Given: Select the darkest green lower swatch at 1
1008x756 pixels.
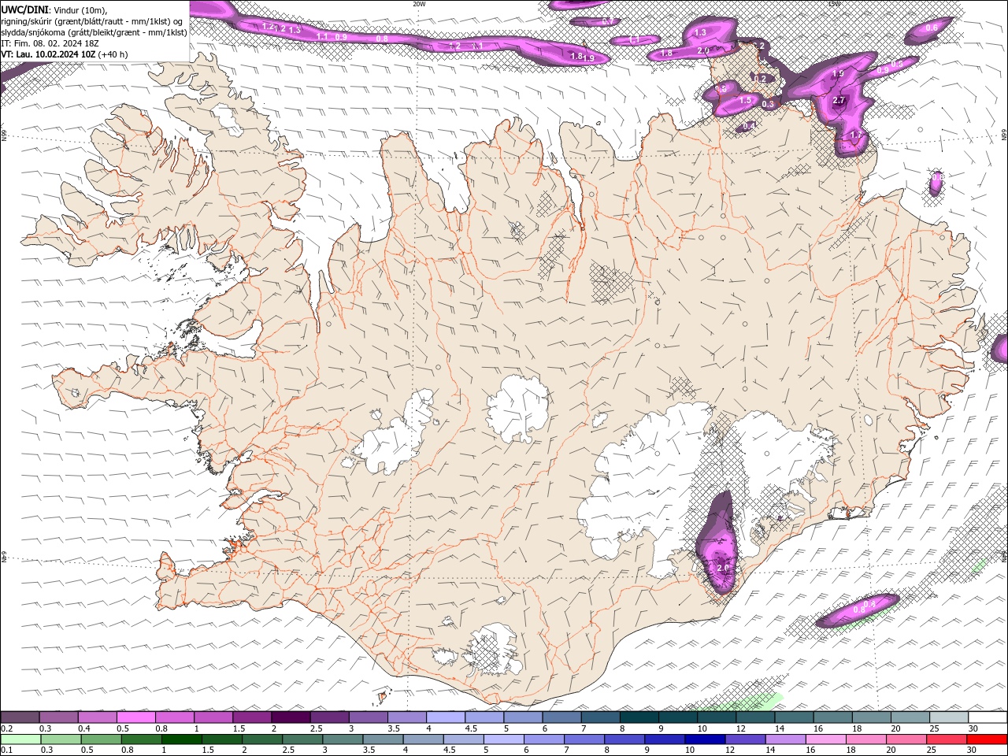Looking at the screenshot, I should (x=181, y=739).
